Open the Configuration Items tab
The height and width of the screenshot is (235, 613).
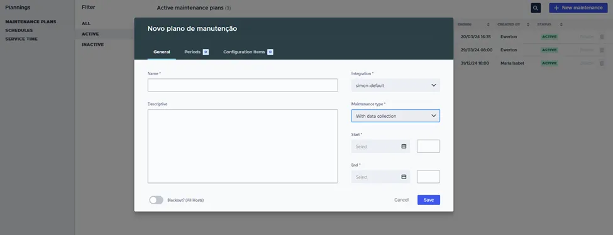point(248,52)
